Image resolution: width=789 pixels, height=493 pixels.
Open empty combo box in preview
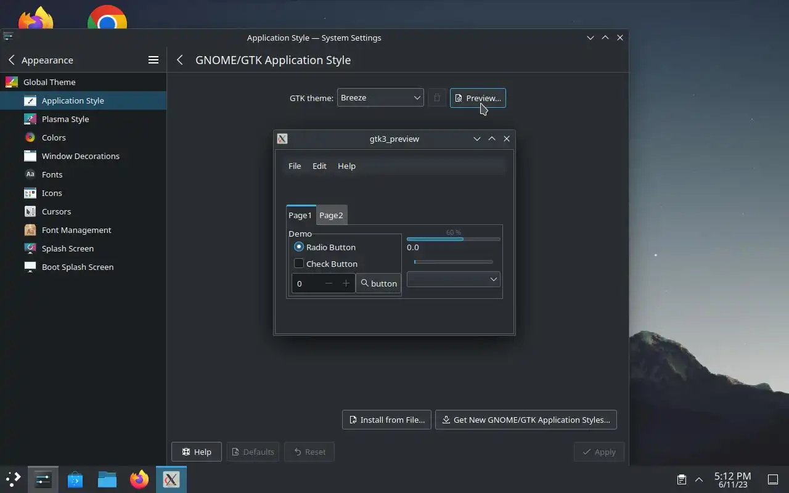pos(453,279)
